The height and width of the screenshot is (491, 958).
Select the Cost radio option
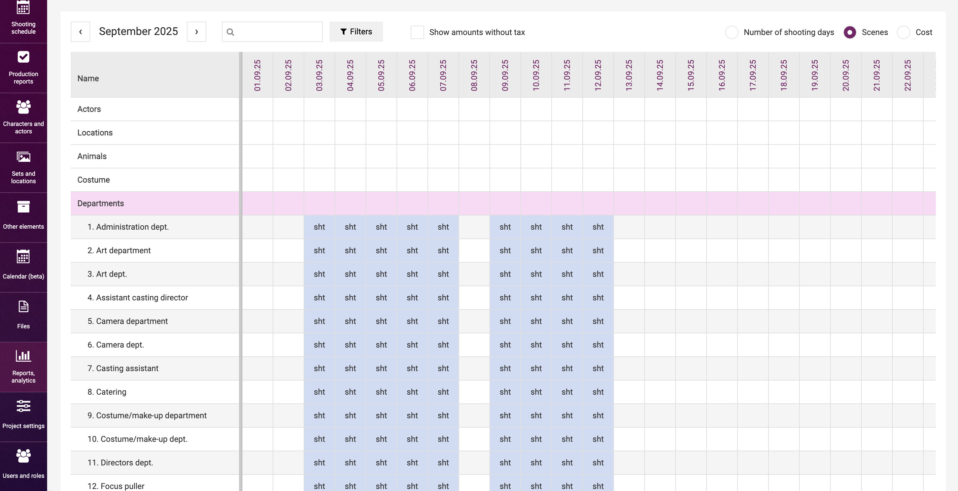[903, 32]
